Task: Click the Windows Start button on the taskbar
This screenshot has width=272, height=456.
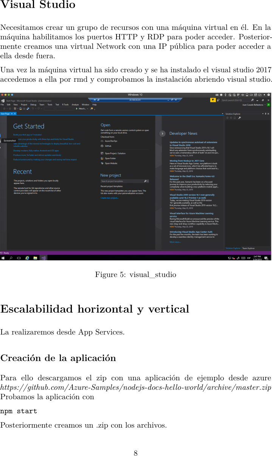Action: coord(3,258)
